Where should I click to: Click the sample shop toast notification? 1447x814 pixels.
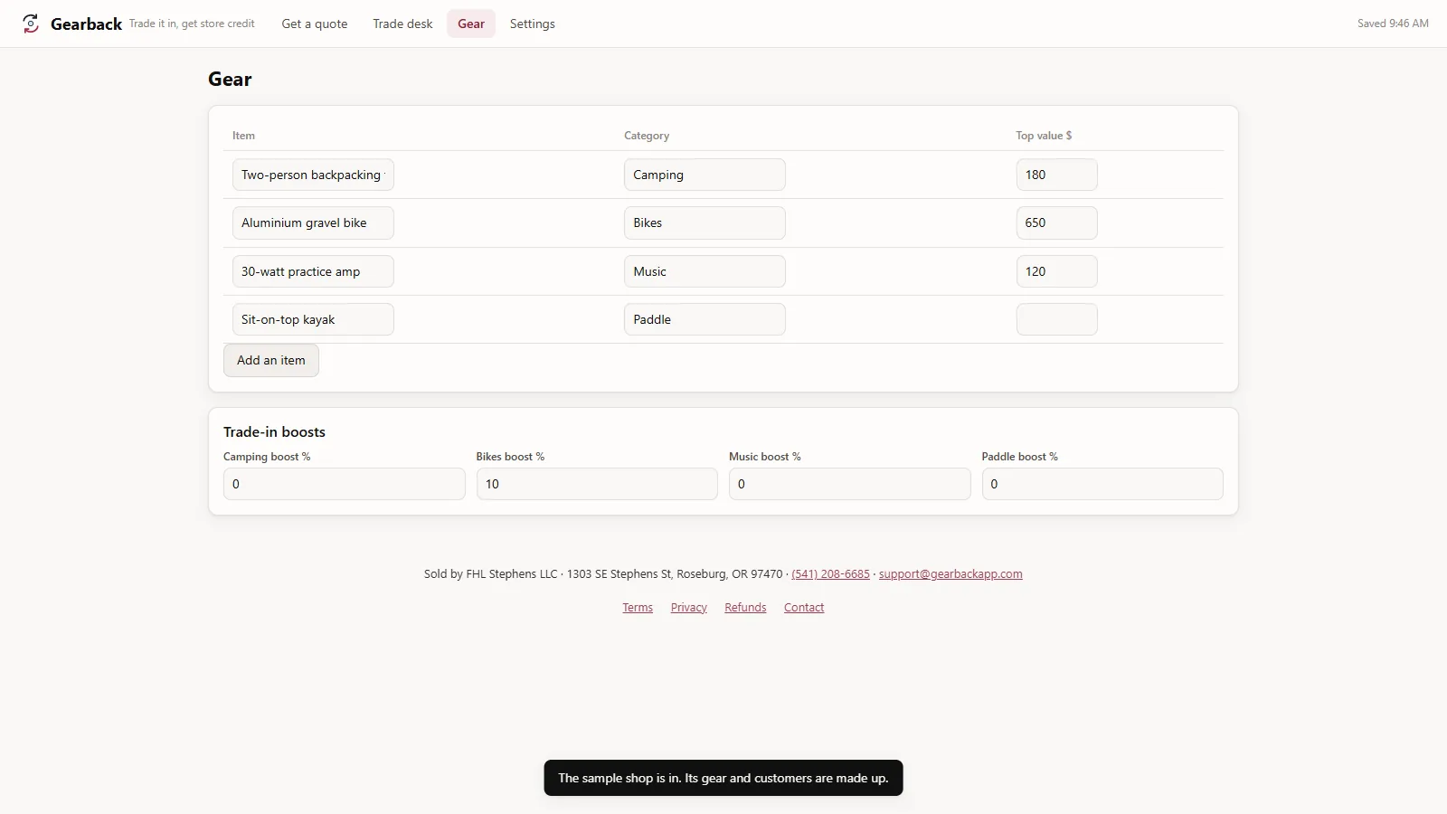click(723, 778)
